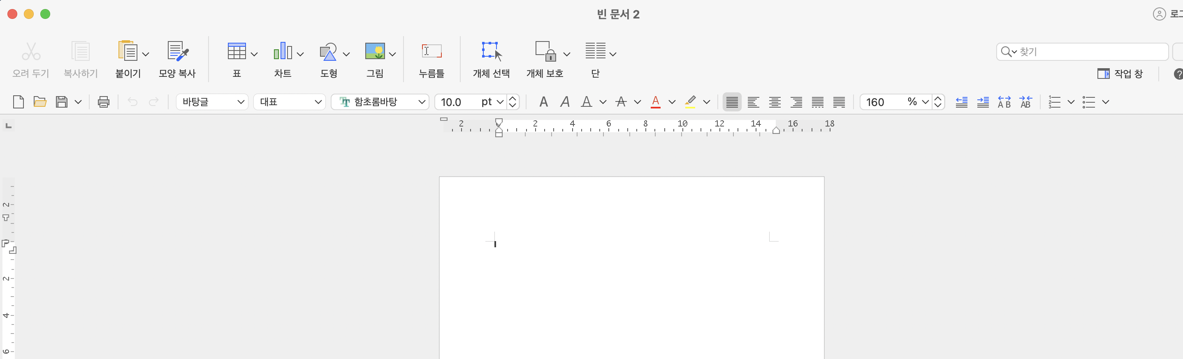This screenshot has width=1183, height=359.
Task: Expand the table (표) dropdown arrow
Action: 254,54
